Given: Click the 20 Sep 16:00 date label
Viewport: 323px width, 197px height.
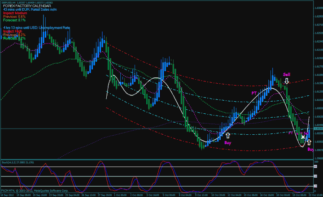Looking at the screenshot, I should [40, 195].
